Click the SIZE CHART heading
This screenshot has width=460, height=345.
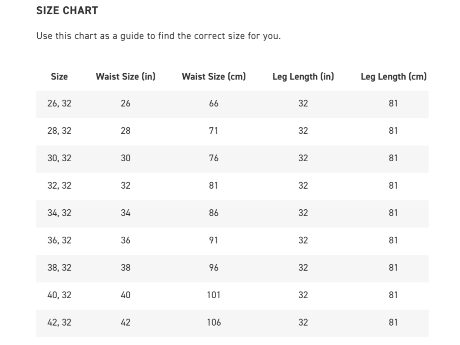(67, 11)
